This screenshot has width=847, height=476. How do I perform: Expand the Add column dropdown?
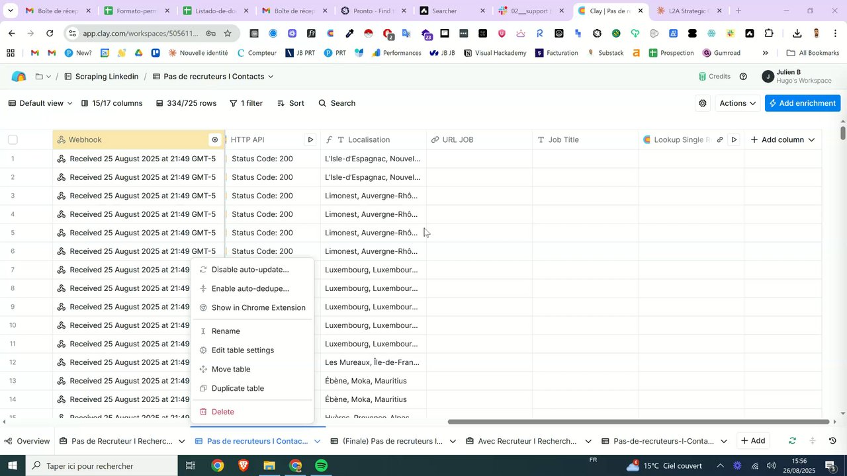[x=811, y=140]
